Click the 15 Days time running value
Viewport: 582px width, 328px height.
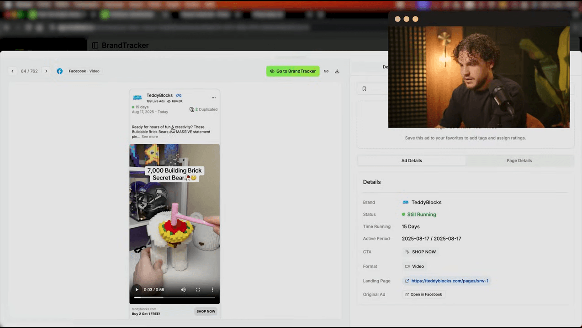coord(411,226)
